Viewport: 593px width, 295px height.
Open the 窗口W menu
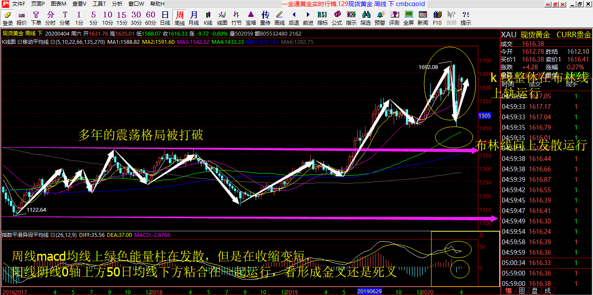click(x=136, y=3)
